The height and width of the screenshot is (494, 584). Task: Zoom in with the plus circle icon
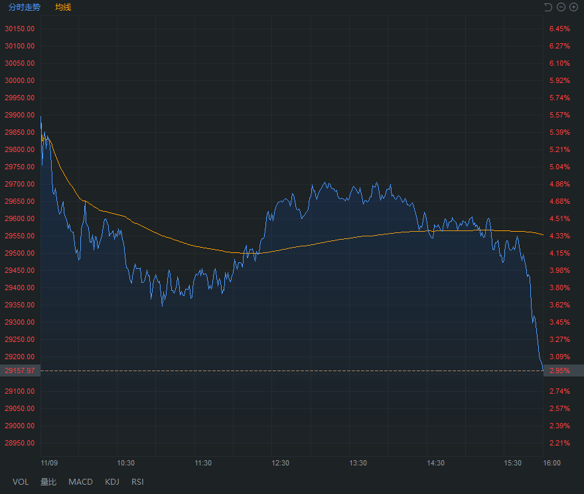[x=573, y=7]
